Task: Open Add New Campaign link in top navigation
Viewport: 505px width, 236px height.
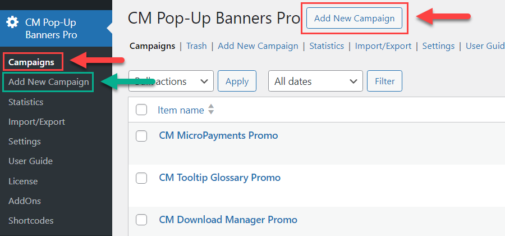Action: [x=258, y=46]
